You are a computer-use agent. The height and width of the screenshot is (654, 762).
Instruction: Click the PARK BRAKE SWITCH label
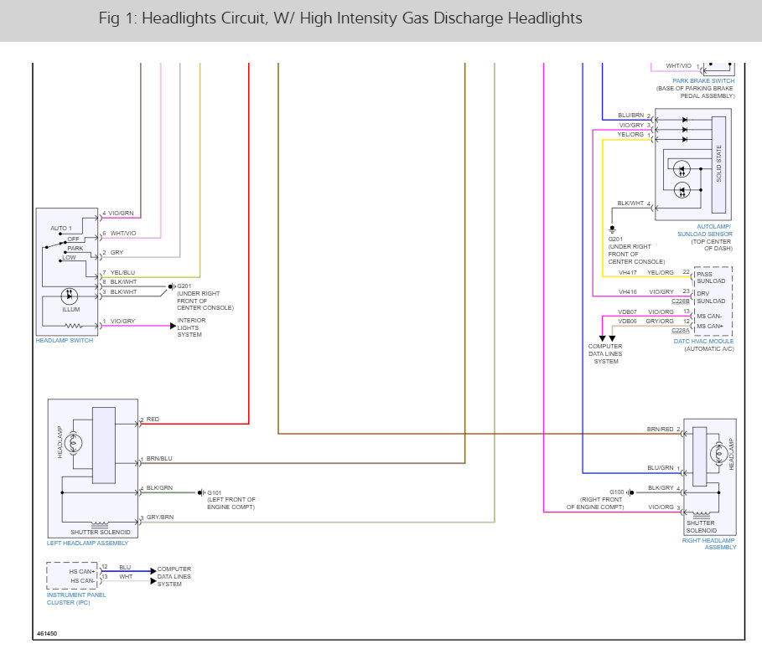(x=703, y=80)
